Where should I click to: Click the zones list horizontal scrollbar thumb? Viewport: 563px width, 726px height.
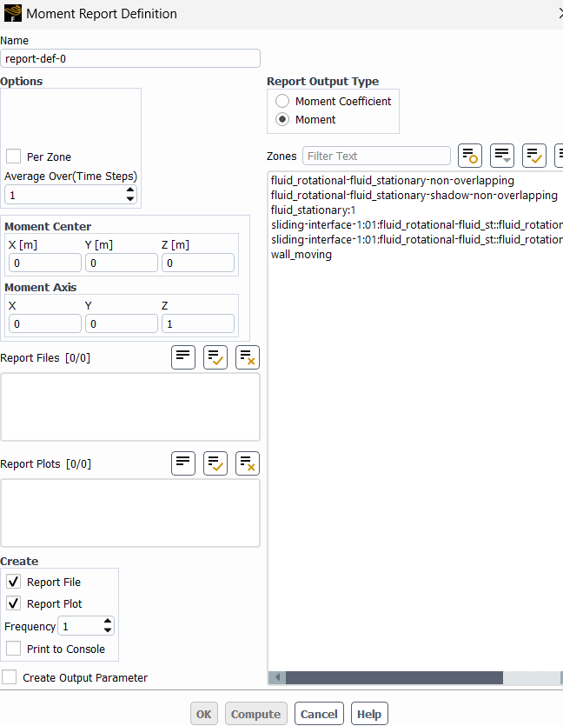click(394, 677)
